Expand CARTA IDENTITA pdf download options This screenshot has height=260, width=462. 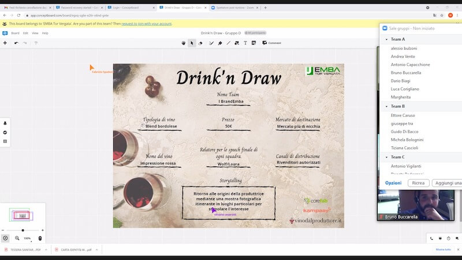[x=96, y=250]
